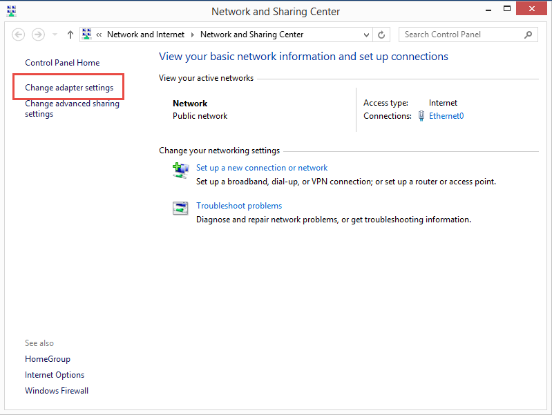The height and width of the screenshot is (415, 552).
Task: Show hidden breadcrumb levels via double chevron
Action: pos(99,35)
